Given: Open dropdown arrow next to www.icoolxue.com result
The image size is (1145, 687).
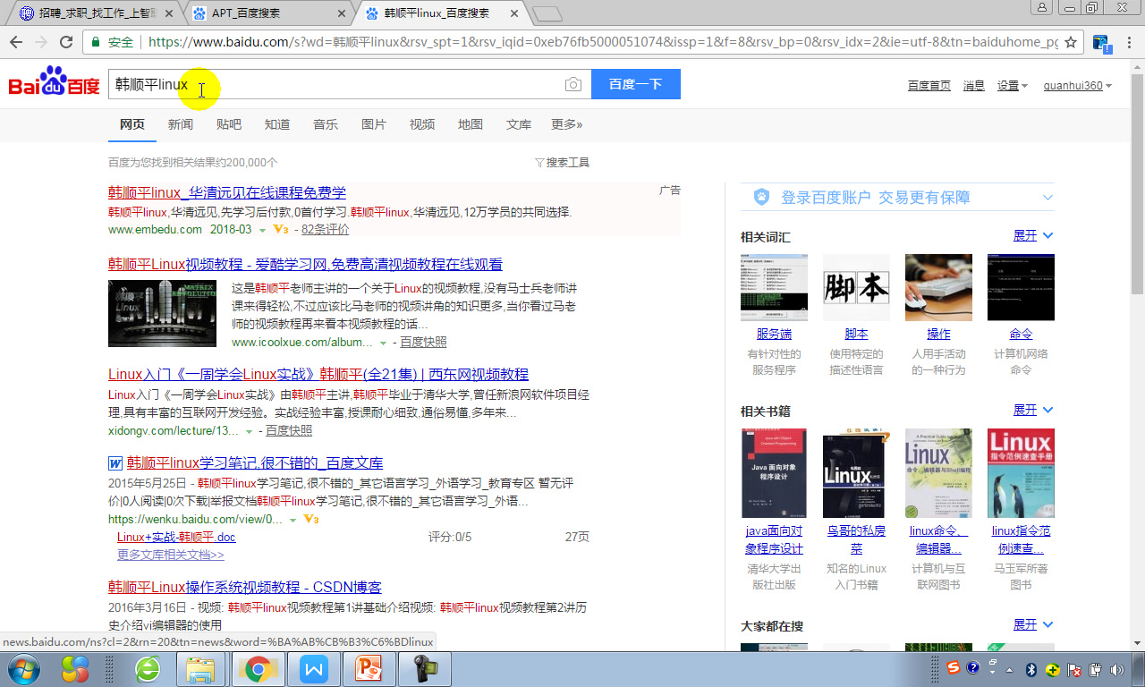Looking at the screenshot, I should [x=383, y=343].
